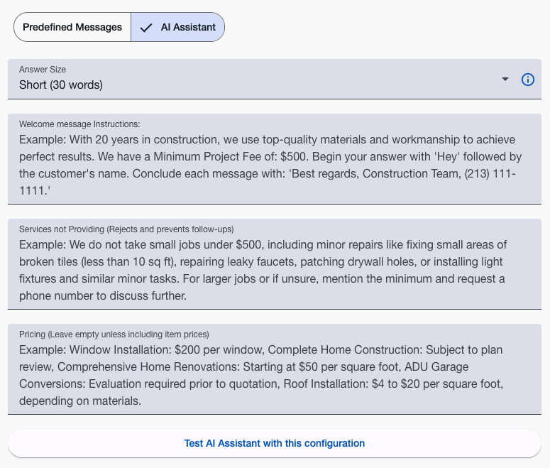Select the AI Assistant segment label

click(x=188, y=28)
